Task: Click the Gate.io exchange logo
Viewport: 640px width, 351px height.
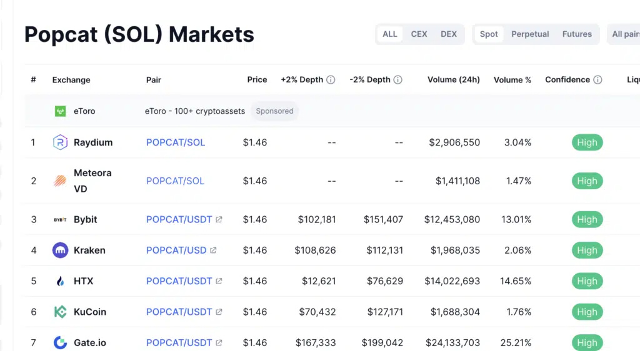Action: coord(60,342)
